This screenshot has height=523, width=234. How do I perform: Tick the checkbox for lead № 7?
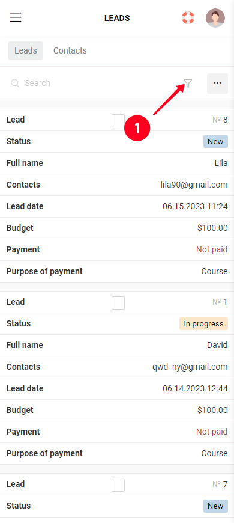pyautogui.click(x=118, y=485)
